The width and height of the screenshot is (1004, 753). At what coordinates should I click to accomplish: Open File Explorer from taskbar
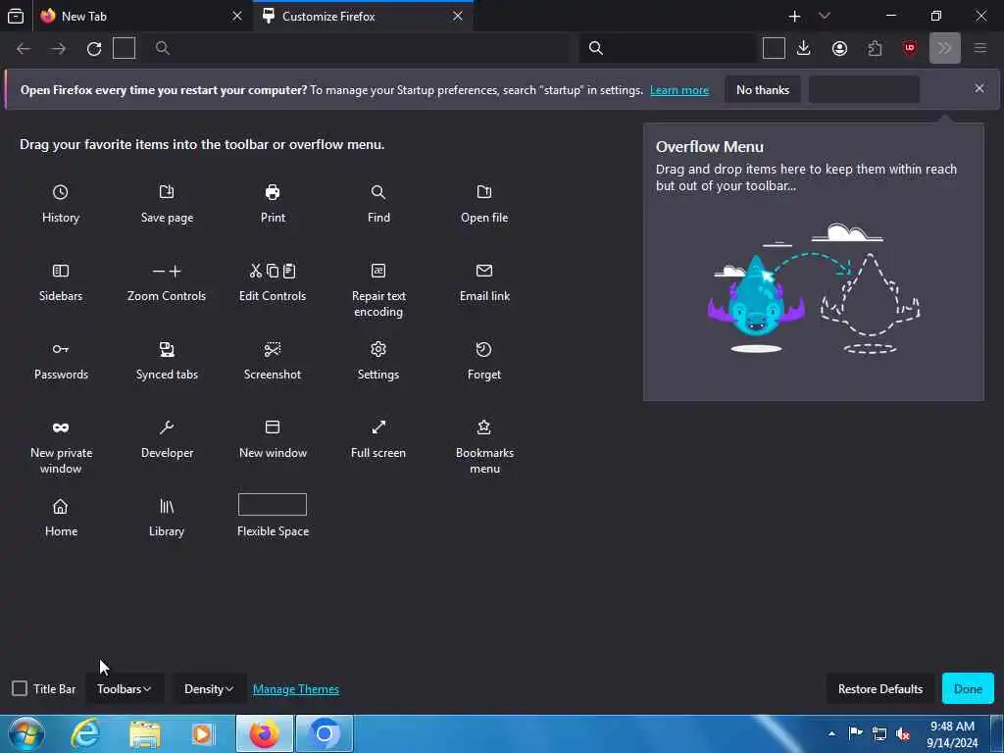pos(145,733)
